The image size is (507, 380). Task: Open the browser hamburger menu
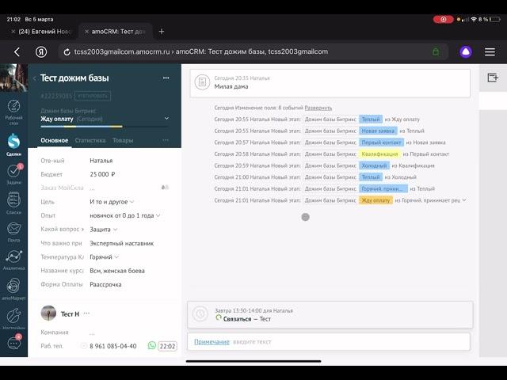(490, 51)
